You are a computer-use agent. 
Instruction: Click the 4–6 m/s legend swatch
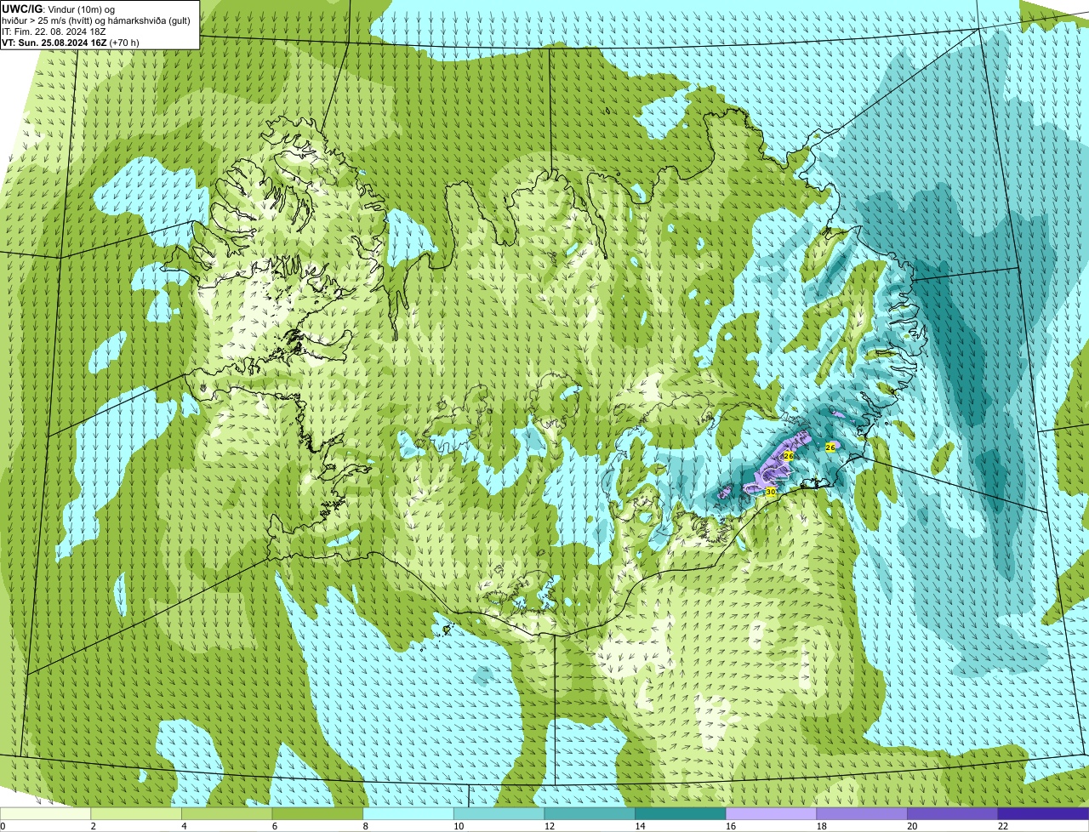227,814
